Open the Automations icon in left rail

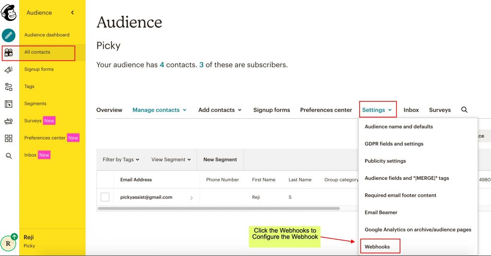tap(9, 87)
